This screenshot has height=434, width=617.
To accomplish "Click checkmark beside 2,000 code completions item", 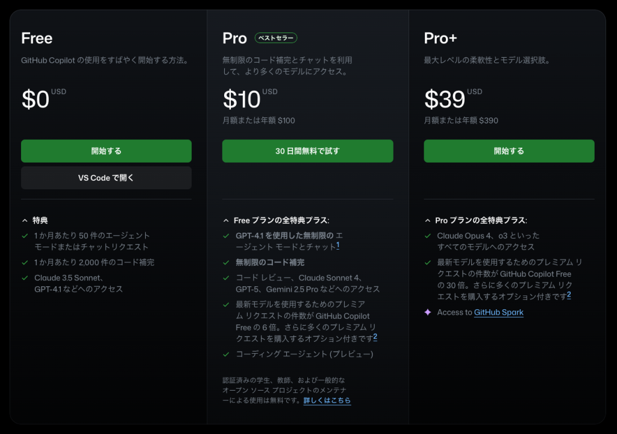I will [x=25, y=262].
